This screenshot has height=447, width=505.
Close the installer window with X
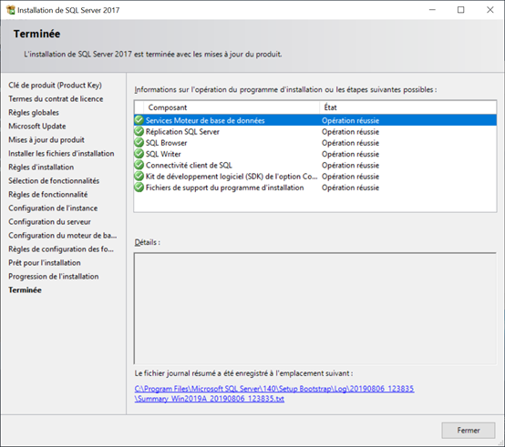point(490,10)
